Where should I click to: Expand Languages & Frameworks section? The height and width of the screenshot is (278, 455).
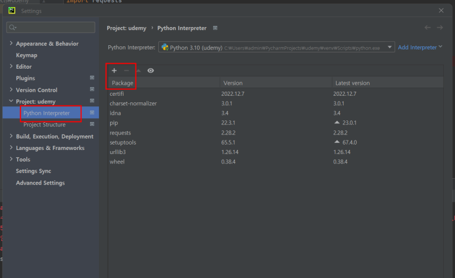point(11,148)
